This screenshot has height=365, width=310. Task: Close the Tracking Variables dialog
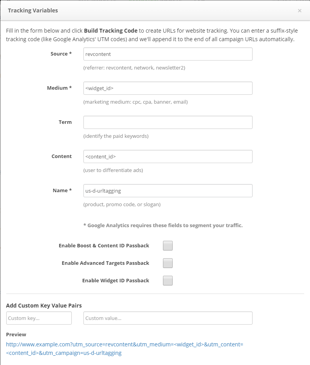pyautogui.click(x=300, y=11)
